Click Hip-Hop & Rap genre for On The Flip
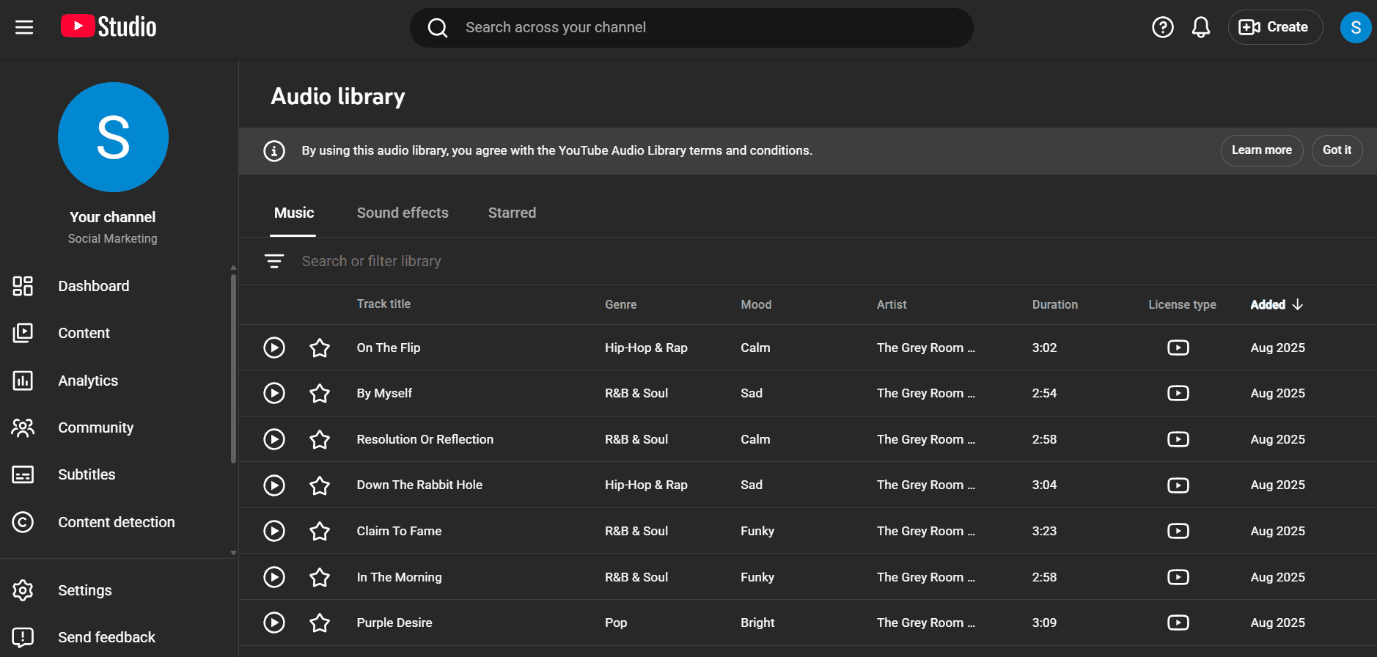This screenshot has height=657, width=1377. click(x=646, y=348)
